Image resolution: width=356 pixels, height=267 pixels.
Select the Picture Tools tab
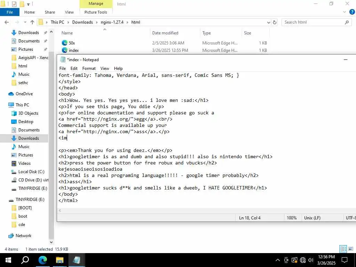(96, 12)
